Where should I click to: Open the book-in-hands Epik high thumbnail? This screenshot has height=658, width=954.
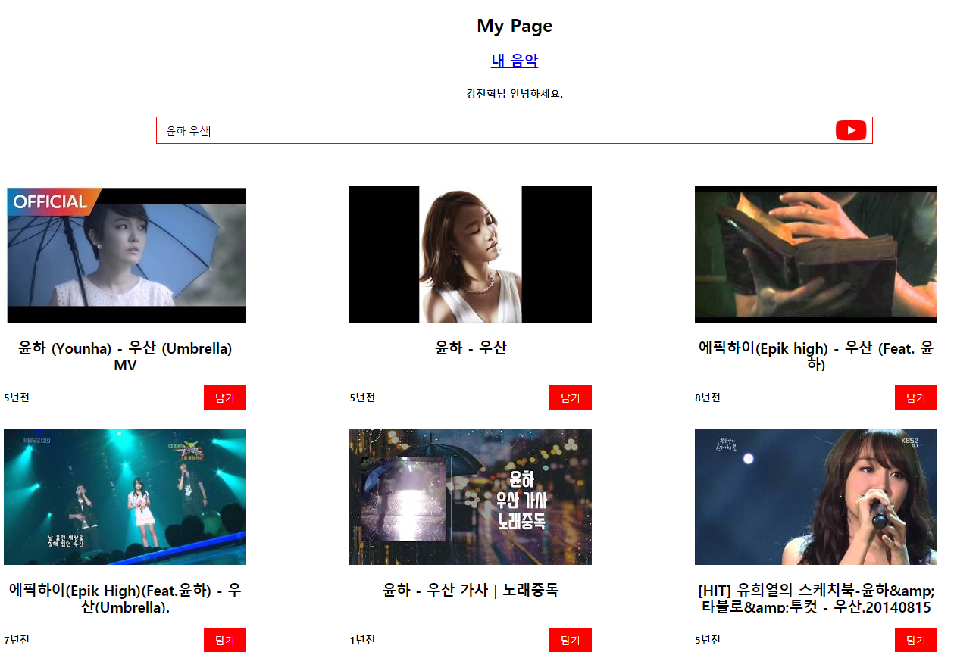point(816,254)
